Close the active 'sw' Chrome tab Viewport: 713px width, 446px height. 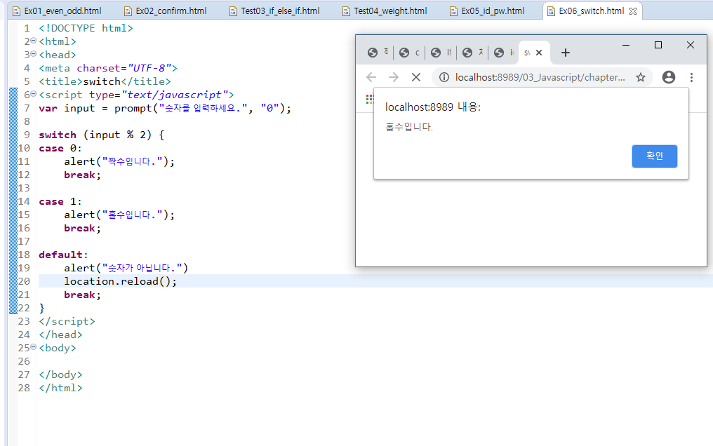click(x=539, y=53)
